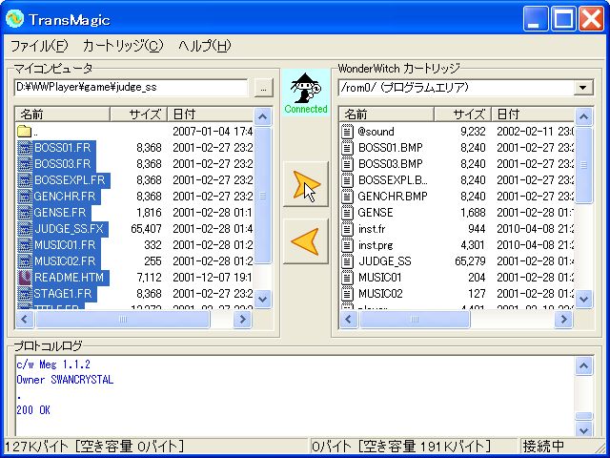
Task: Click the document icon beside BOSS01.BMP
Action: (347, 148)
